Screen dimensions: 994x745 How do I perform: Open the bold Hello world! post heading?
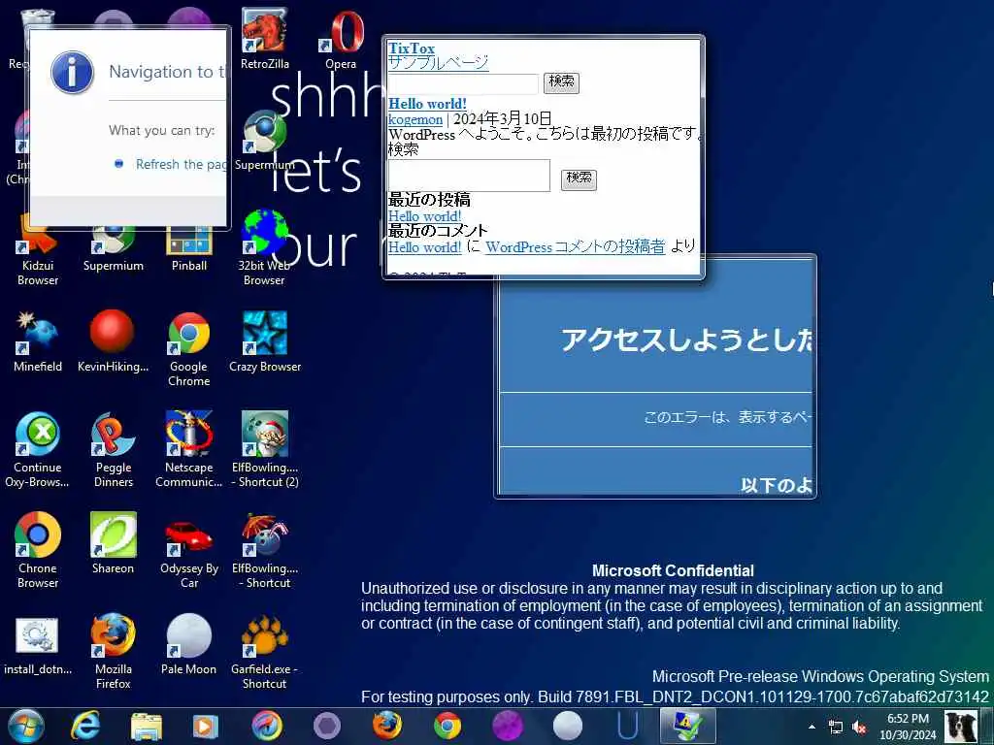[427, 104]
